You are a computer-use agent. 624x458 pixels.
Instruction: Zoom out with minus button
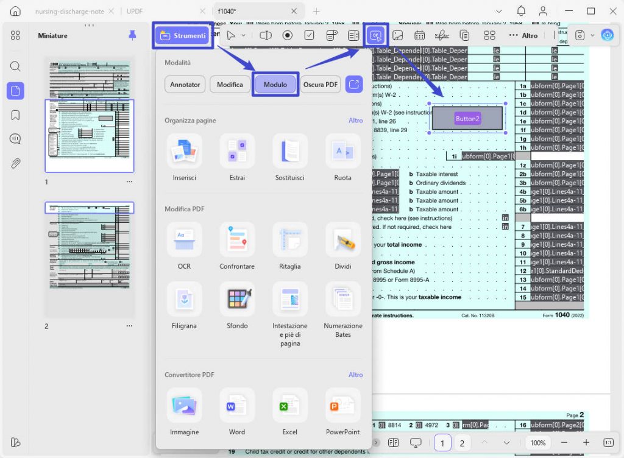564,443
